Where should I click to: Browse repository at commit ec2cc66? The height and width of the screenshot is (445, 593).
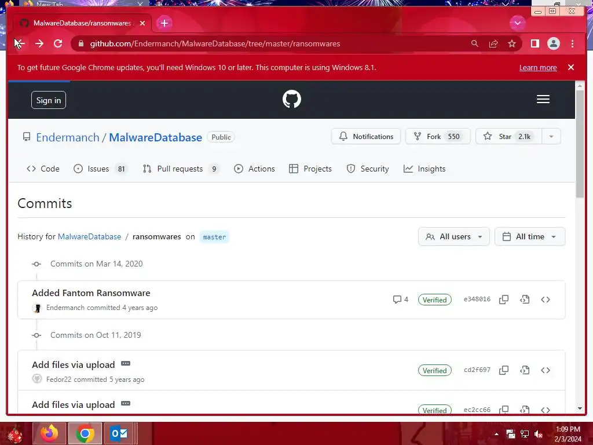point(545,410)
